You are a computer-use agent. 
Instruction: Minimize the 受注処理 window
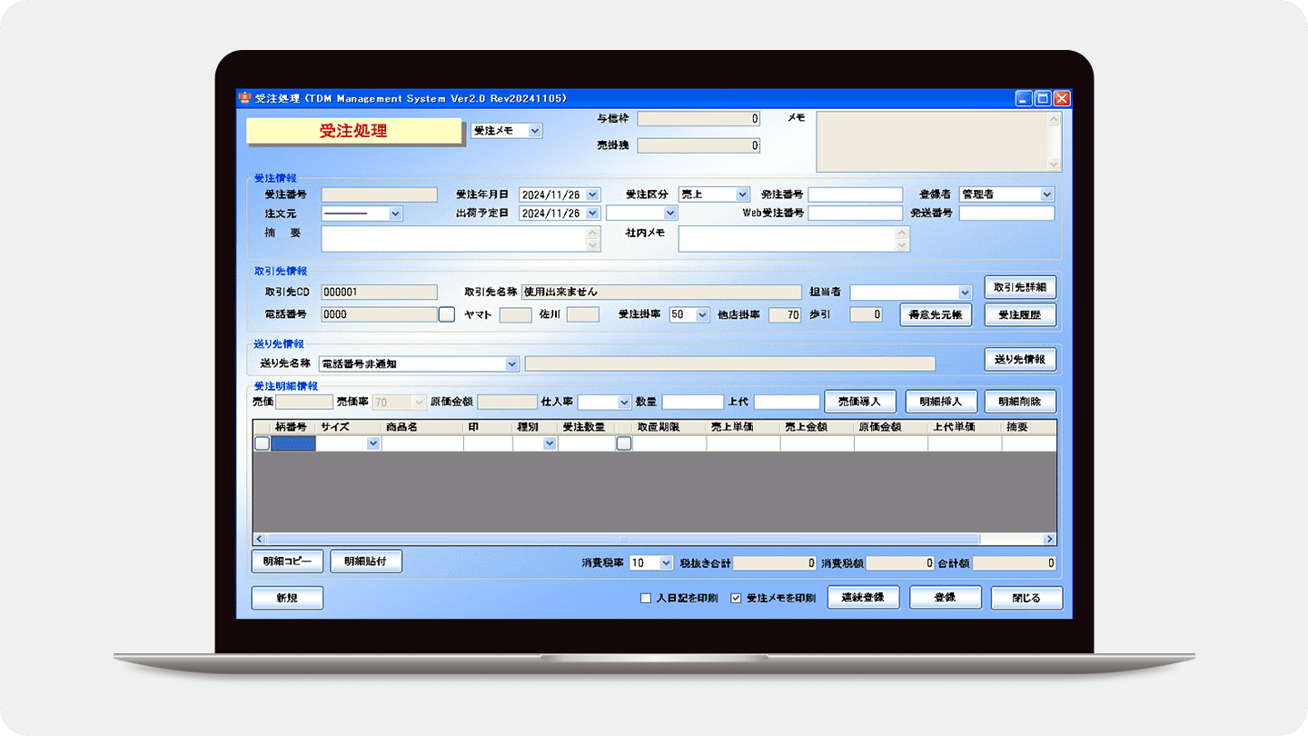tap(1024, 98)
